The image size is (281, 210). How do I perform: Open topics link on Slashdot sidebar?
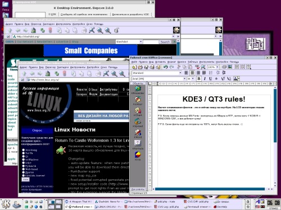point(12,119)
